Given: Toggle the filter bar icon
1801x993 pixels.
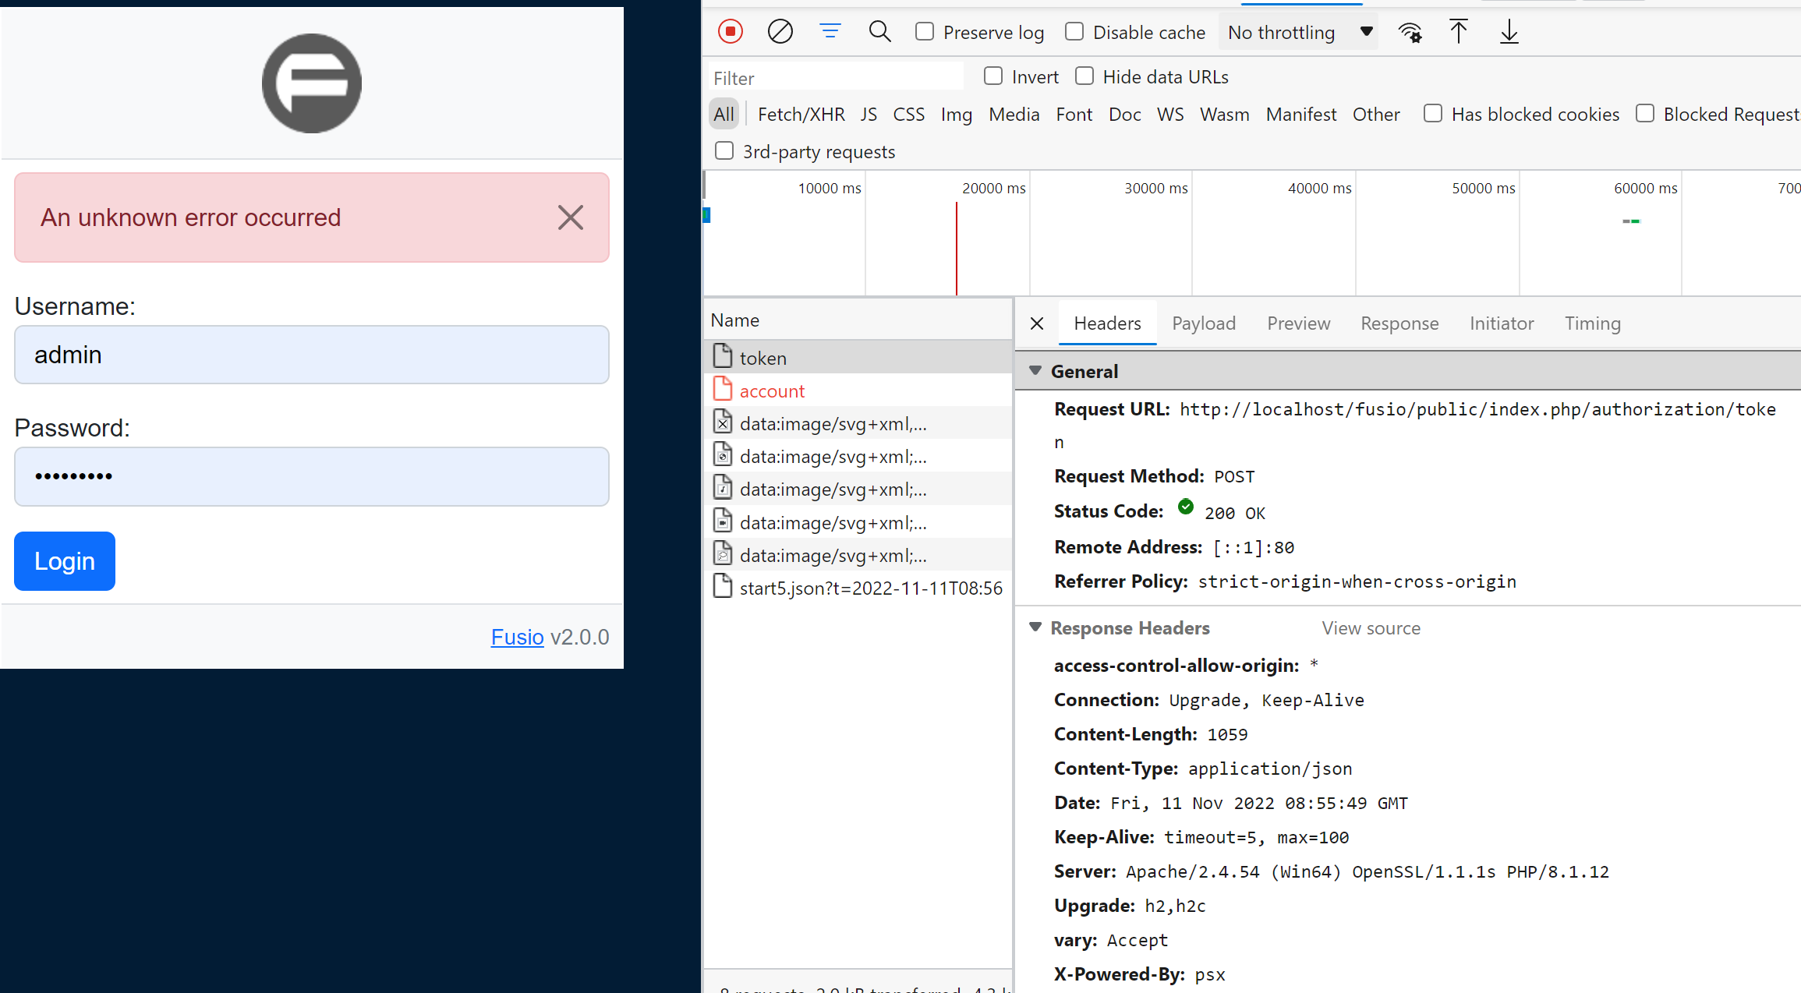Looking at the screenshot, I should (x=830, y=31).
